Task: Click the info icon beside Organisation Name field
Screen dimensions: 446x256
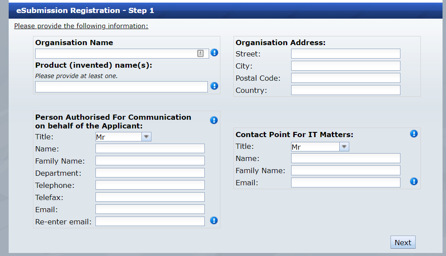Action: pos(214,53)
